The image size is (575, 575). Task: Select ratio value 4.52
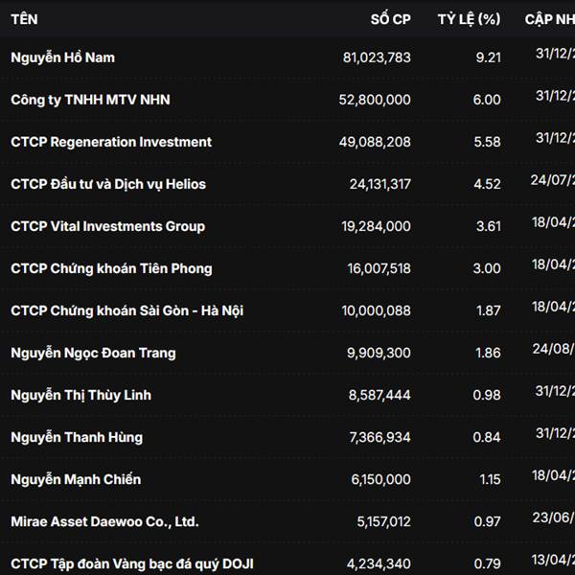[x=487, y=184]
